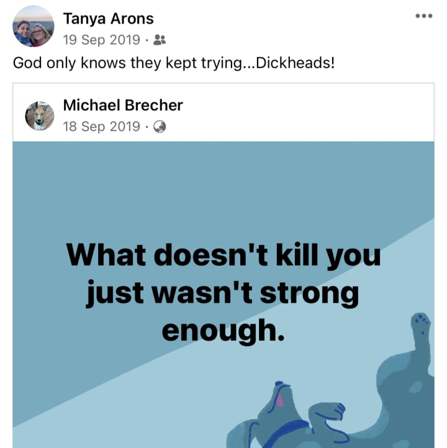The image size is (447, 448).
Task: Open Tanya Arons' profile name link
Action: point(108,19)
